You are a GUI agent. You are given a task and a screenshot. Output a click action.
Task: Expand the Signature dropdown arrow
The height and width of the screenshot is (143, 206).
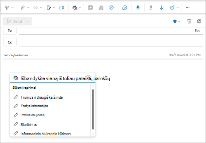pos(54,8)
